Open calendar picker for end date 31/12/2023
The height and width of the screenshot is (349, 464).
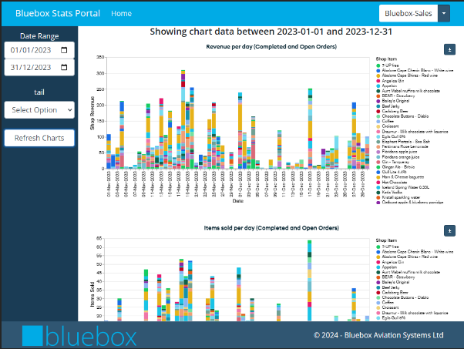pyautogui.click(x=64, y=67)
